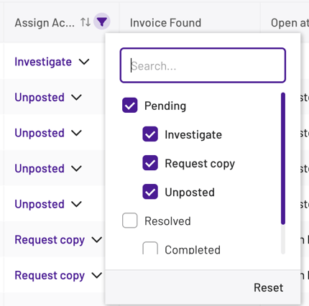309x306 pixels.
Task: Focus the Search filter input field
Action: coord(203,65)
